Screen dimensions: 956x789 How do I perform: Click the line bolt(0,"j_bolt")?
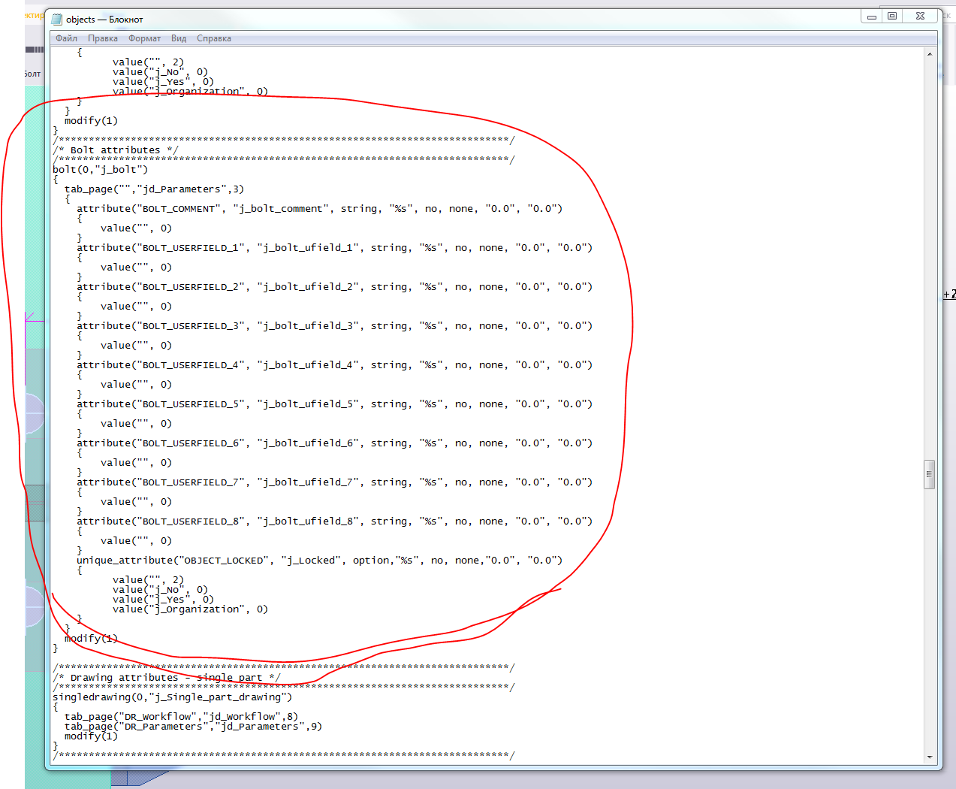point(100,170)
